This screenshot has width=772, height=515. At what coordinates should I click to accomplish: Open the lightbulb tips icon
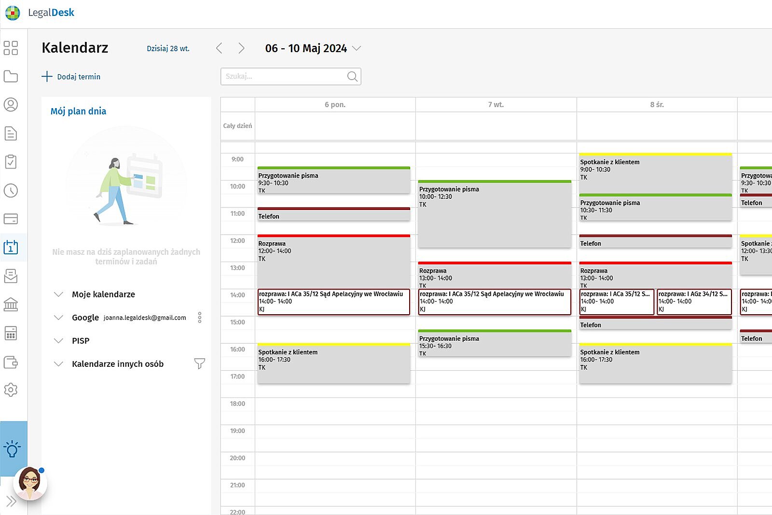(12, 449)
